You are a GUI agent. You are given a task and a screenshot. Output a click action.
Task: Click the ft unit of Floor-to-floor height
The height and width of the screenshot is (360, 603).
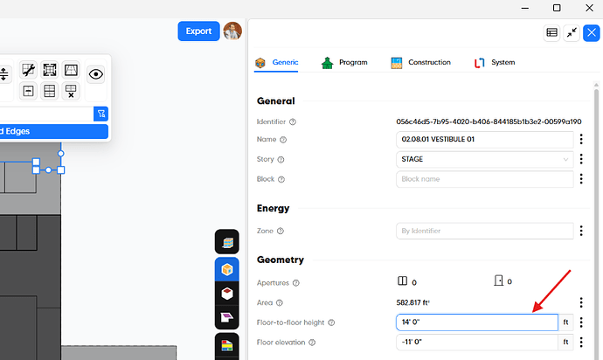(565, 322)
